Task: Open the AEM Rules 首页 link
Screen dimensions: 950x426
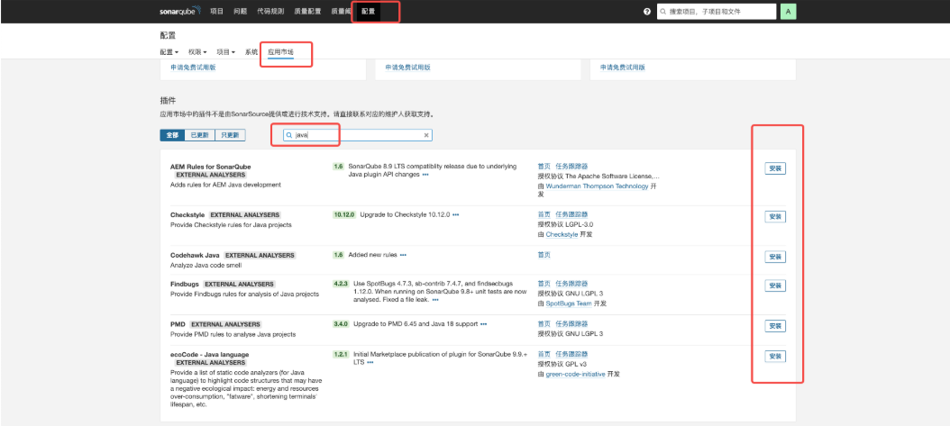Action: pyautogui.click(x=544, y=166)
